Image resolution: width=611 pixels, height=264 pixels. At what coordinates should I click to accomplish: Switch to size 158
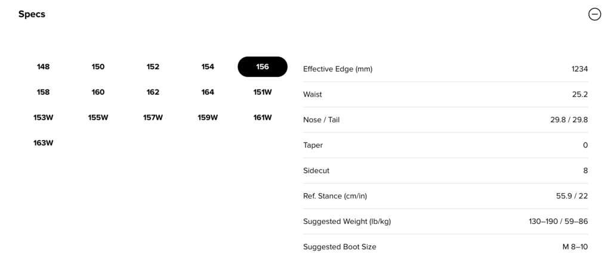click(43, 92)
